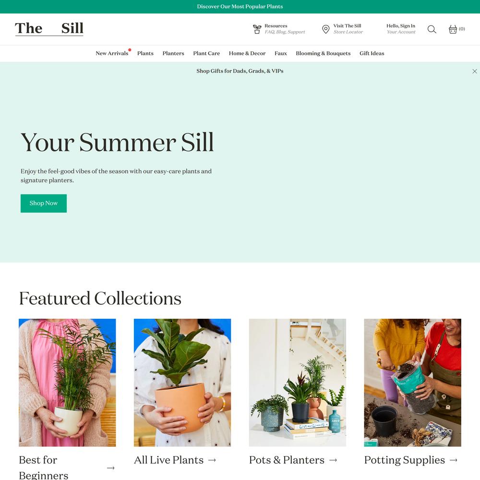Click the store locator pin icon
480x480 pixels.
[326, 29]
